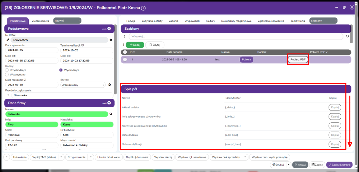Open the Drukuj dropdown arrow
359x172 pixels.
click(288, 164)
